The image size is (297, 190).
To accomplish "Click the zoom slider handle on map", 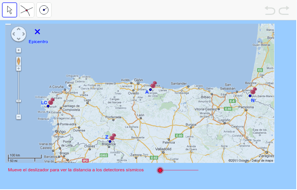I will (x=19, y=101).
